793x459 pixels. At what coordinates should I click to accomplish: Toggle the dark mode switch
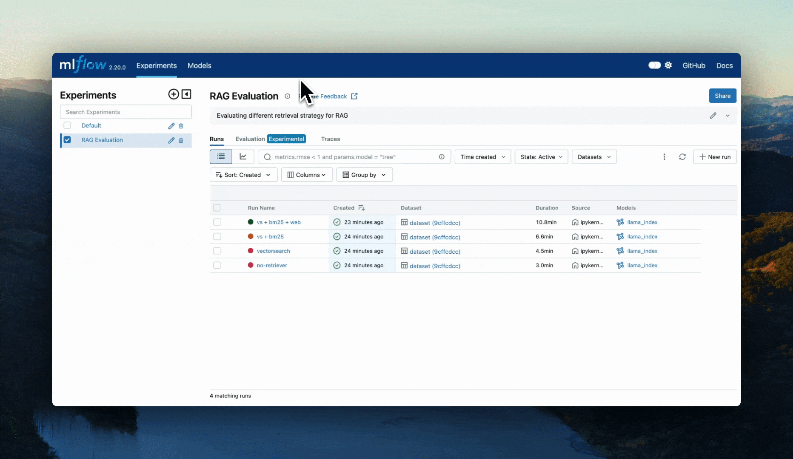654,65
